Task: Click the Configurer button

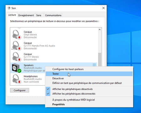Action: [19, 90]
